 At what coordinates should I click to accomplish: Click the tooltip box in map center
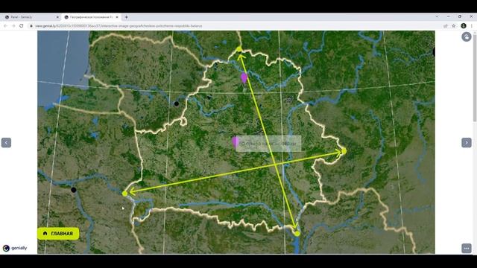tap(268, 144)
